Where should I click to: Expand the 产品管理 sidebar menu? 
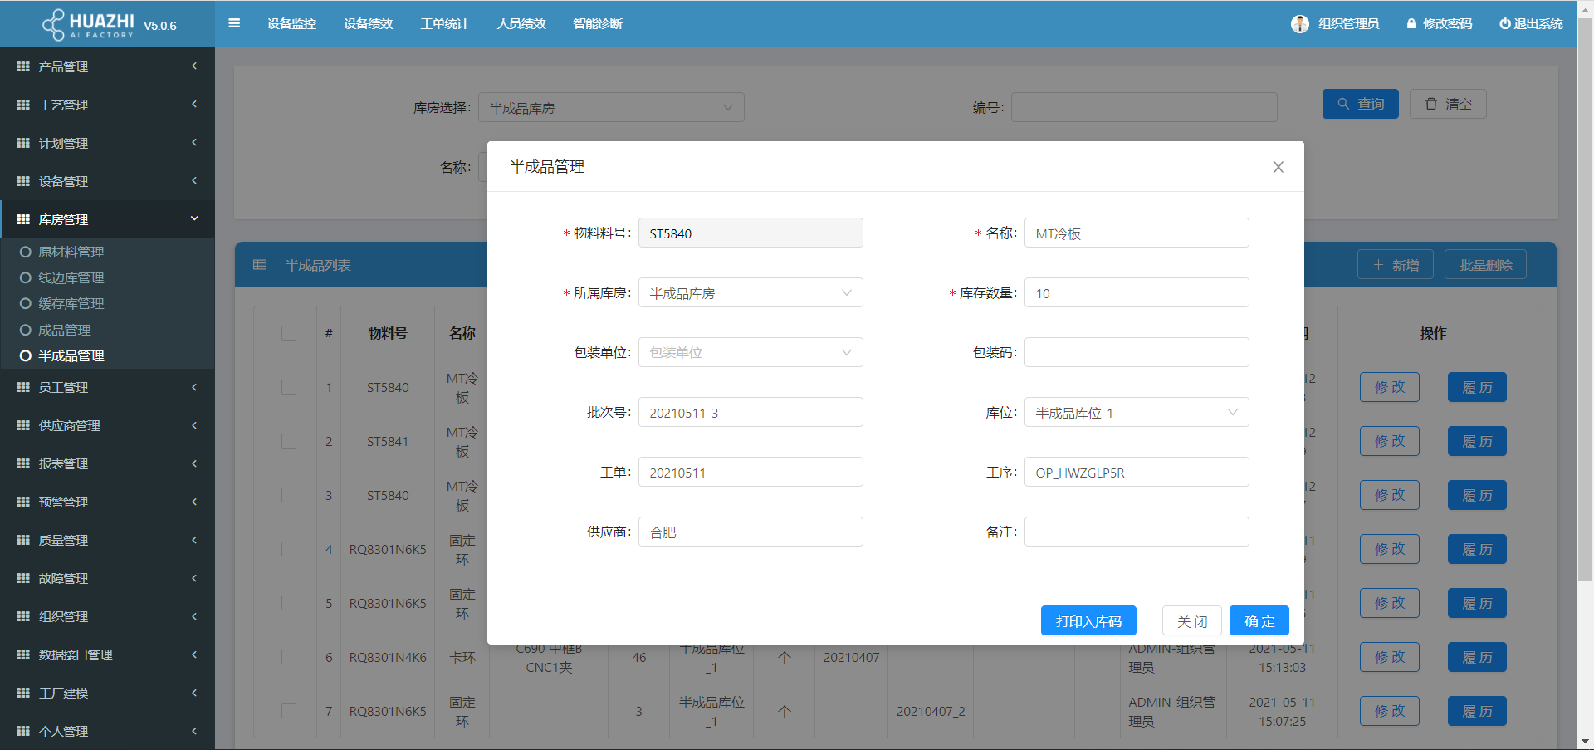click(107, 66)
